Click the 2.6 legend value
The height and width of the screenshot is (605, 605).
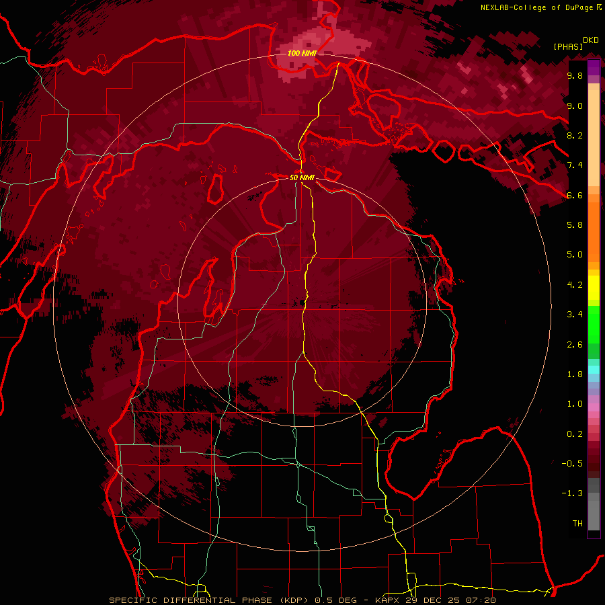click(x=575, y=345)
